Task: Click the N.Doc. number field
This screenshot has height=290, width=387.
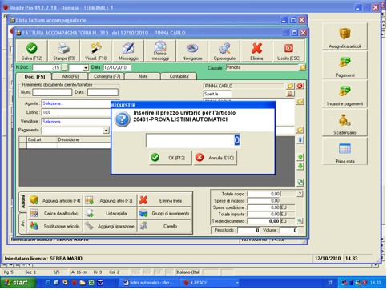Action: 46,67
